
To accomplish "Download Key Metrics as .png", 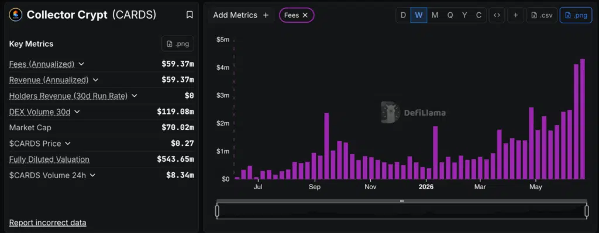I will coord(178,43).
